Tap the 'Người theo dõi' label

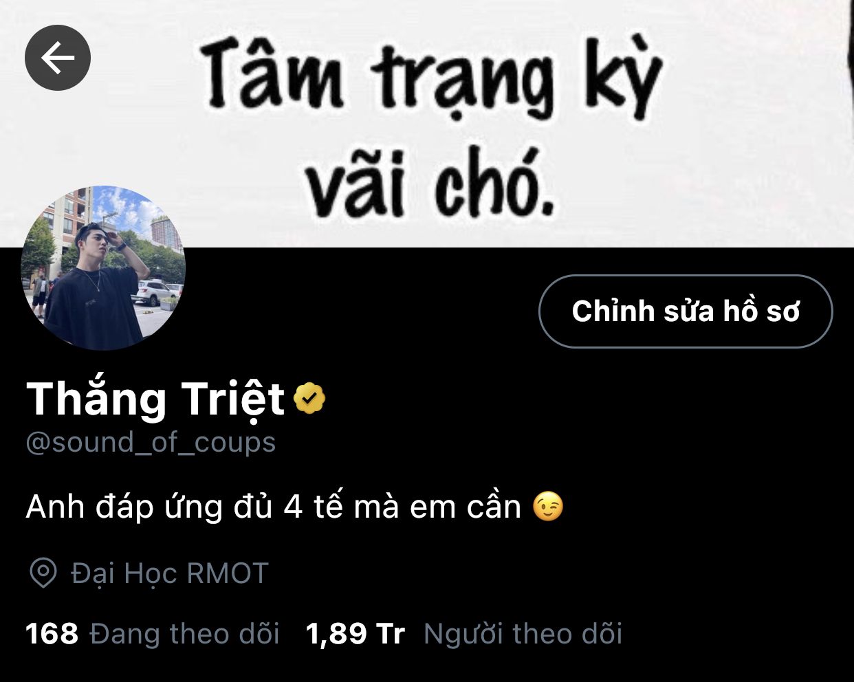(x=523, y=634)
